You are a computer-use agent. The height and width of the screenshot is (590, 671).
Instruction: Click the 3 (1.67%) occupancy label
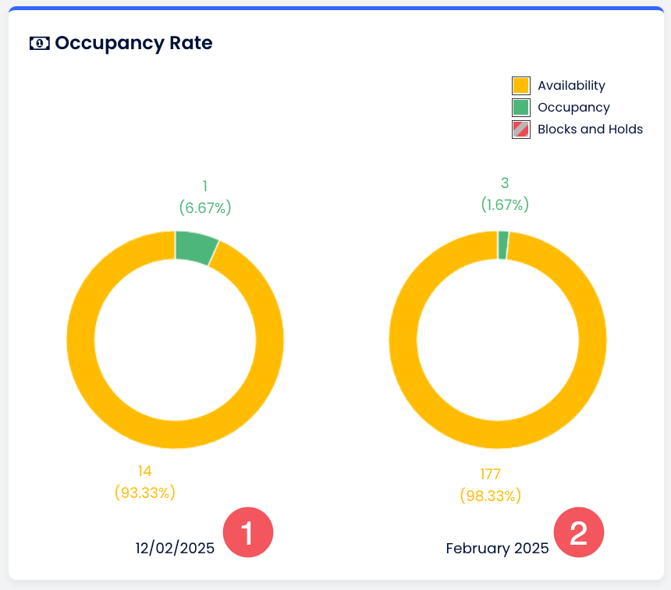(x=504, y=194)
